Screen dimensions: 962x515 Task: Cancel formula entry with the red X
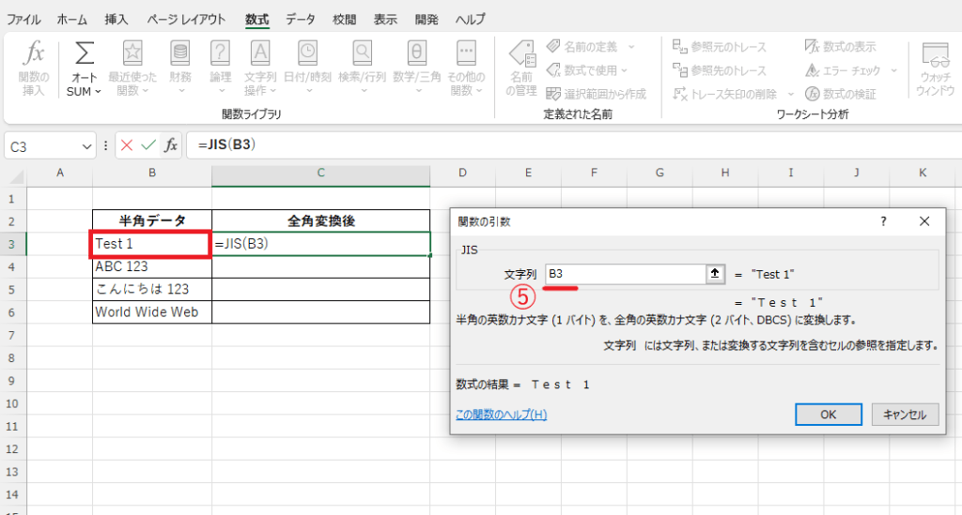tap(127, 145)
